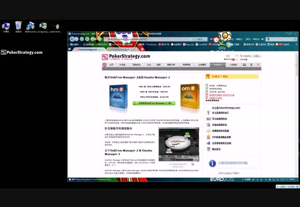300x207 pixels.
Task: Click the PokerStrategy.com logo on the page
Action: pos(126,57)
